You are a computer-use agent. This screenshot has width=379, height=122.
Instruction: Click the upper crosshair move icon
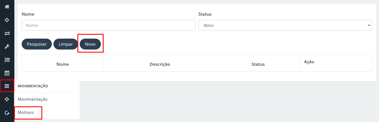click(x=7, y=20)
